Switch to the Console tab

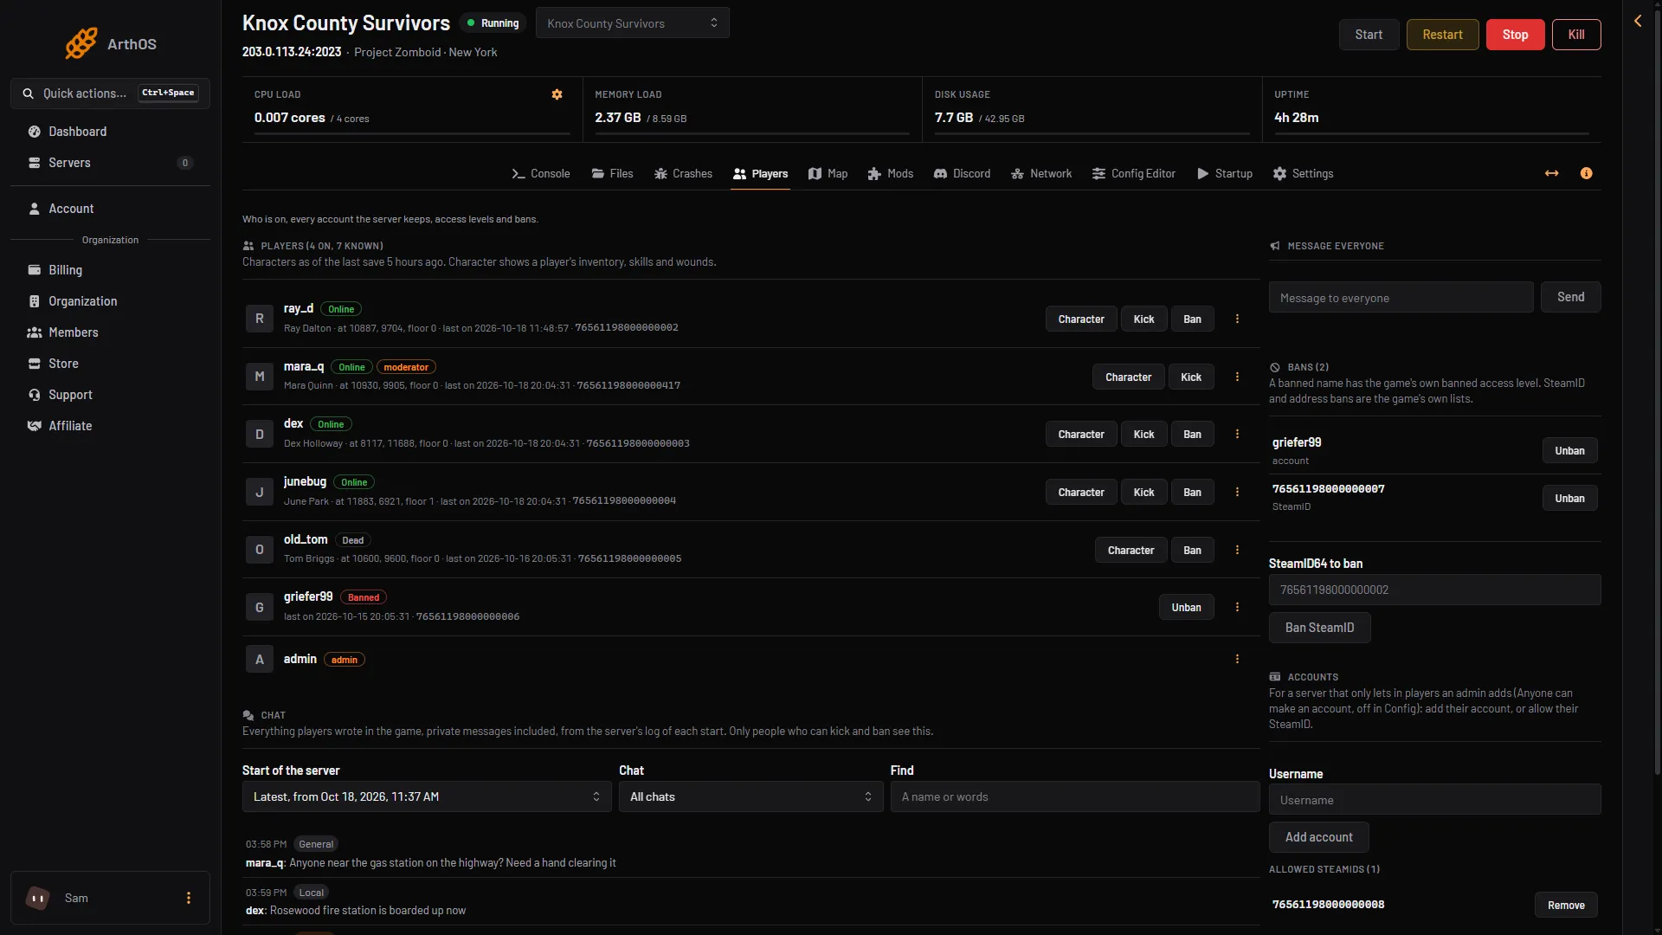540,174
